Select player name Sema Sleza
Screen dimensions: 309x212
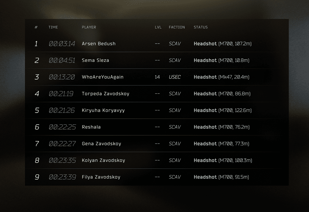pos(95,60)
